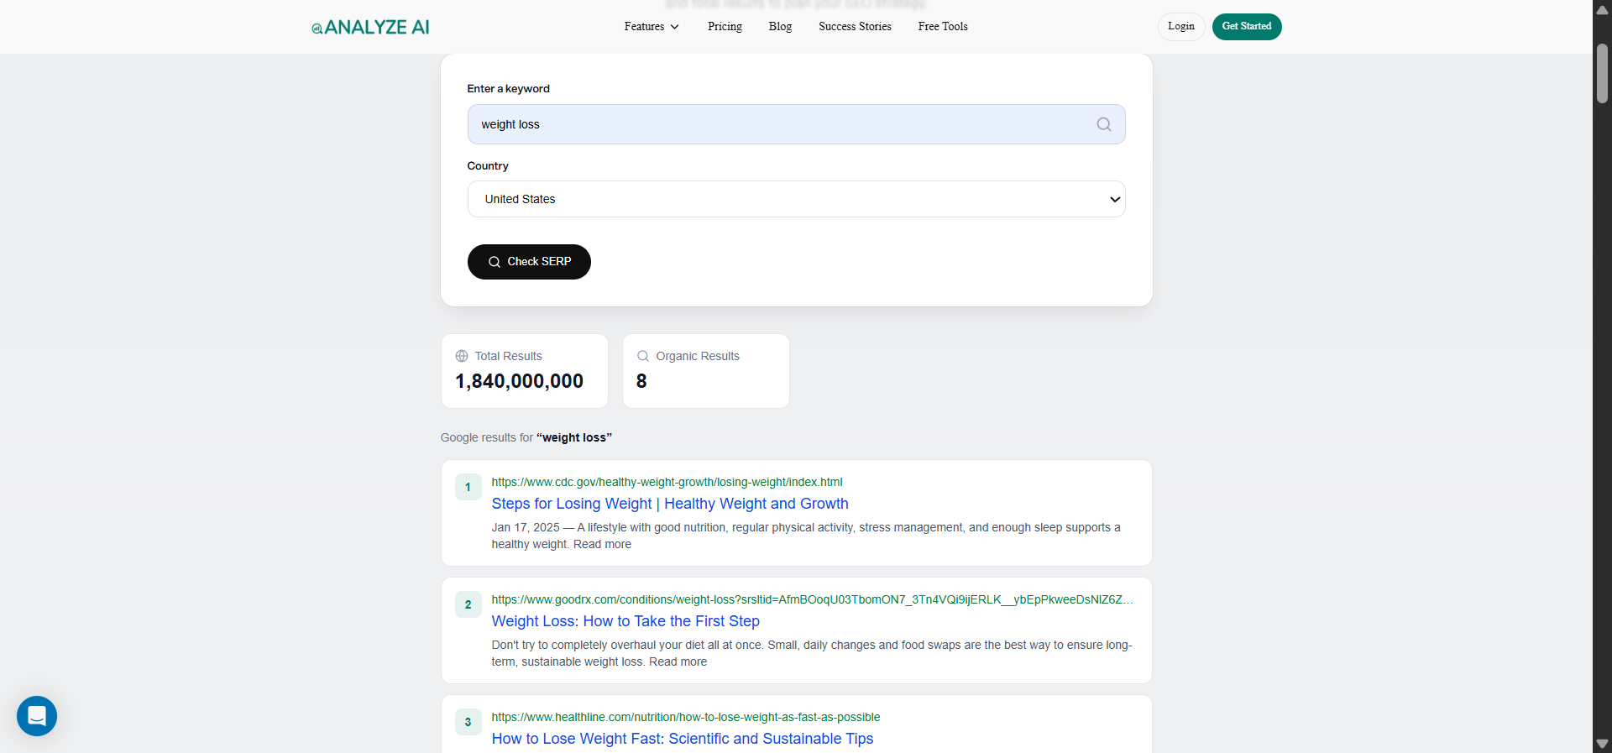Focus the keyword input containing weight loss
The height and width of the screenshot is (753, 1612).
coord(796,124)
